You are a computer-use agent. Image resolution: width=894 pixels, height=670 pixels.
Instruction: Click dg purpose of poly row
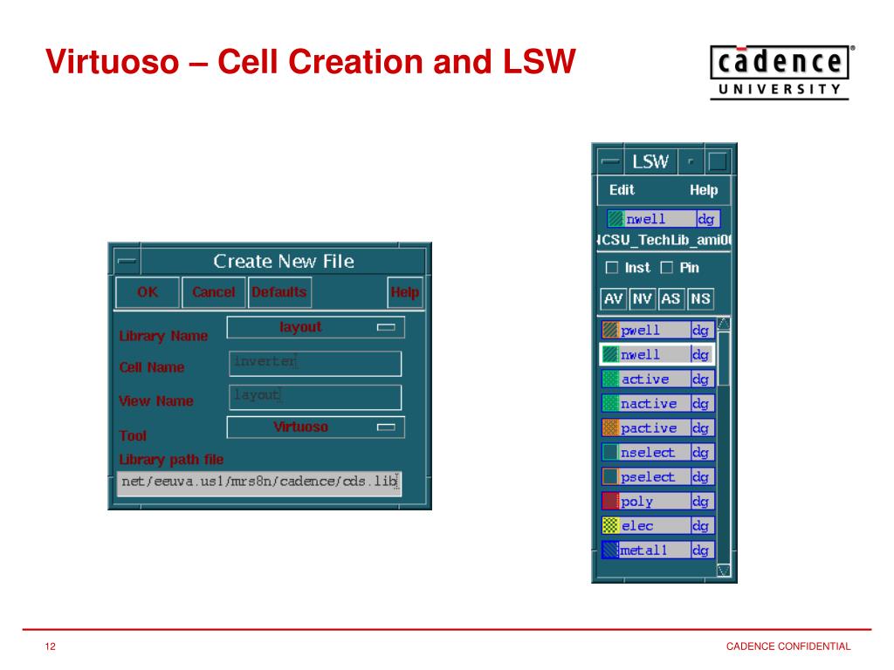click(701, 502)
